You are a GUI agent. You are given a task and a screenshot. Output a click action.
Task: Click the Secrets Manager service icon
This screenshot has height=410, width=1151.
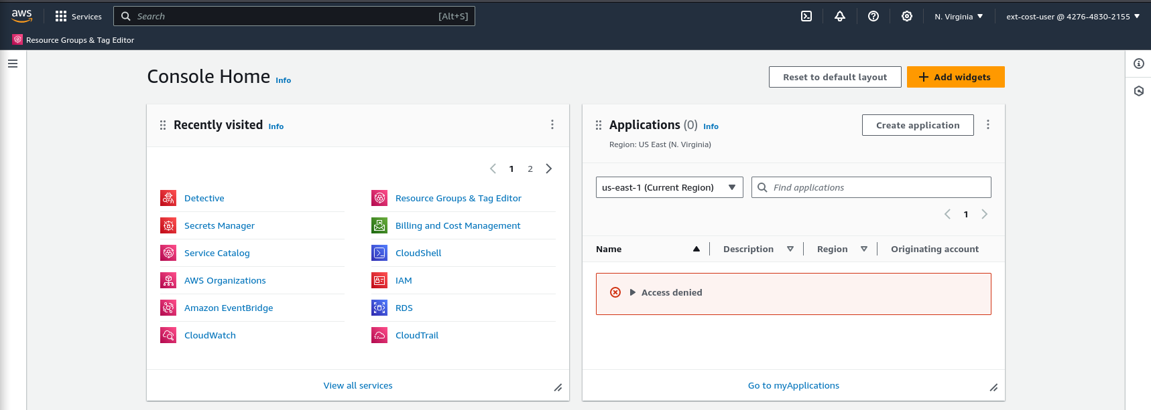click(x=168, y=225)
